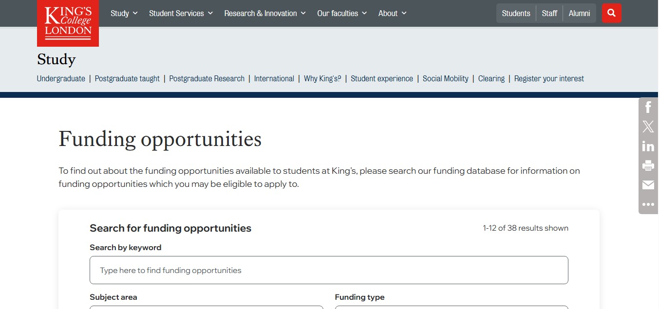659x309 pixels.
Task: Share the page on LinkedIn
Action: pyautogui.click(x=648, y=146)
